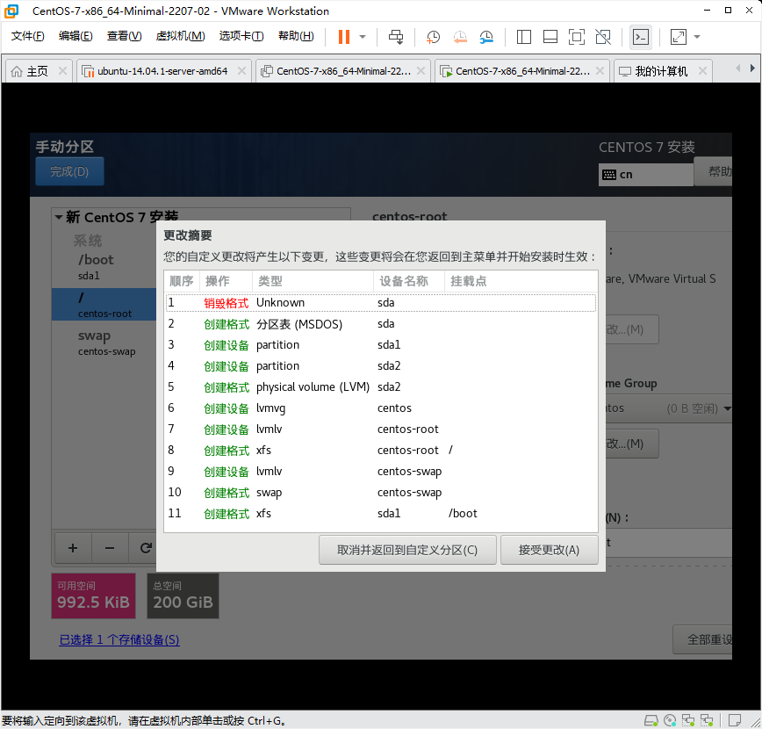Reload storage configuration icon

tap(145, 548)
